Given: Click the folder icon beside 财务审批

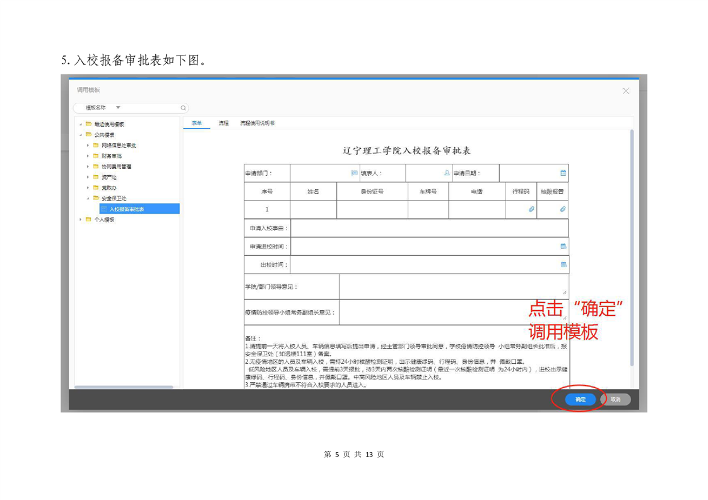Looking at the screenshot, I should (96, 156).
